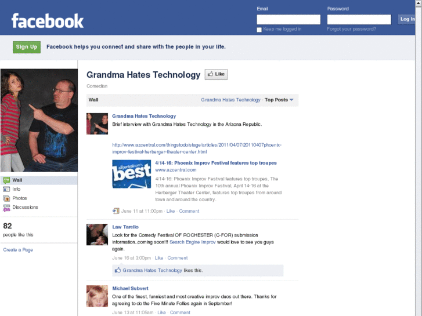The width and height of the screenshot is (422, 316).
Task: Click the vertical scrollbar track
Action: click(x=419, y=161)
